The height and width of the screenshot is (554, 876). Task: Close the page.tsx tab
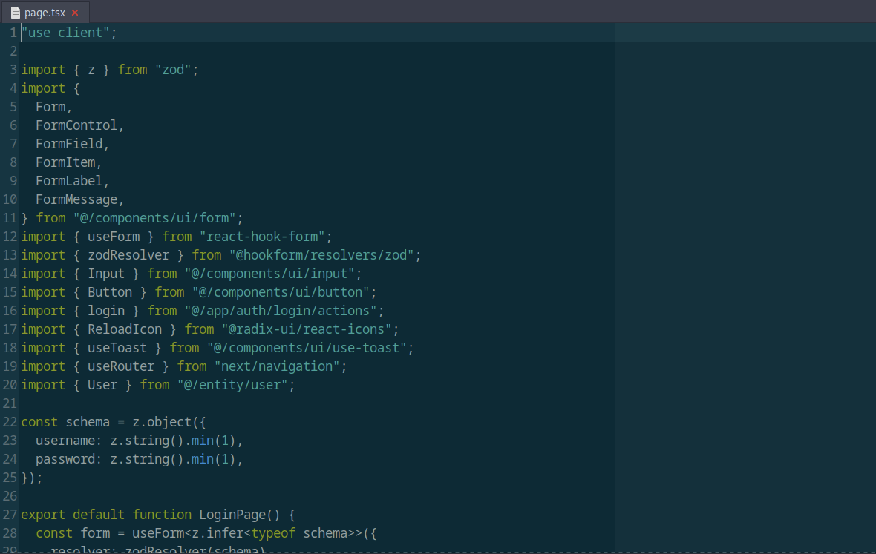coord(75,13)
